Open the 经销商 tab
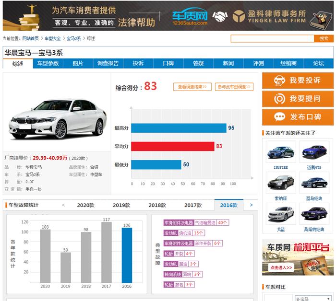Screen dimensions: 336x301 [x=288, y=63]
